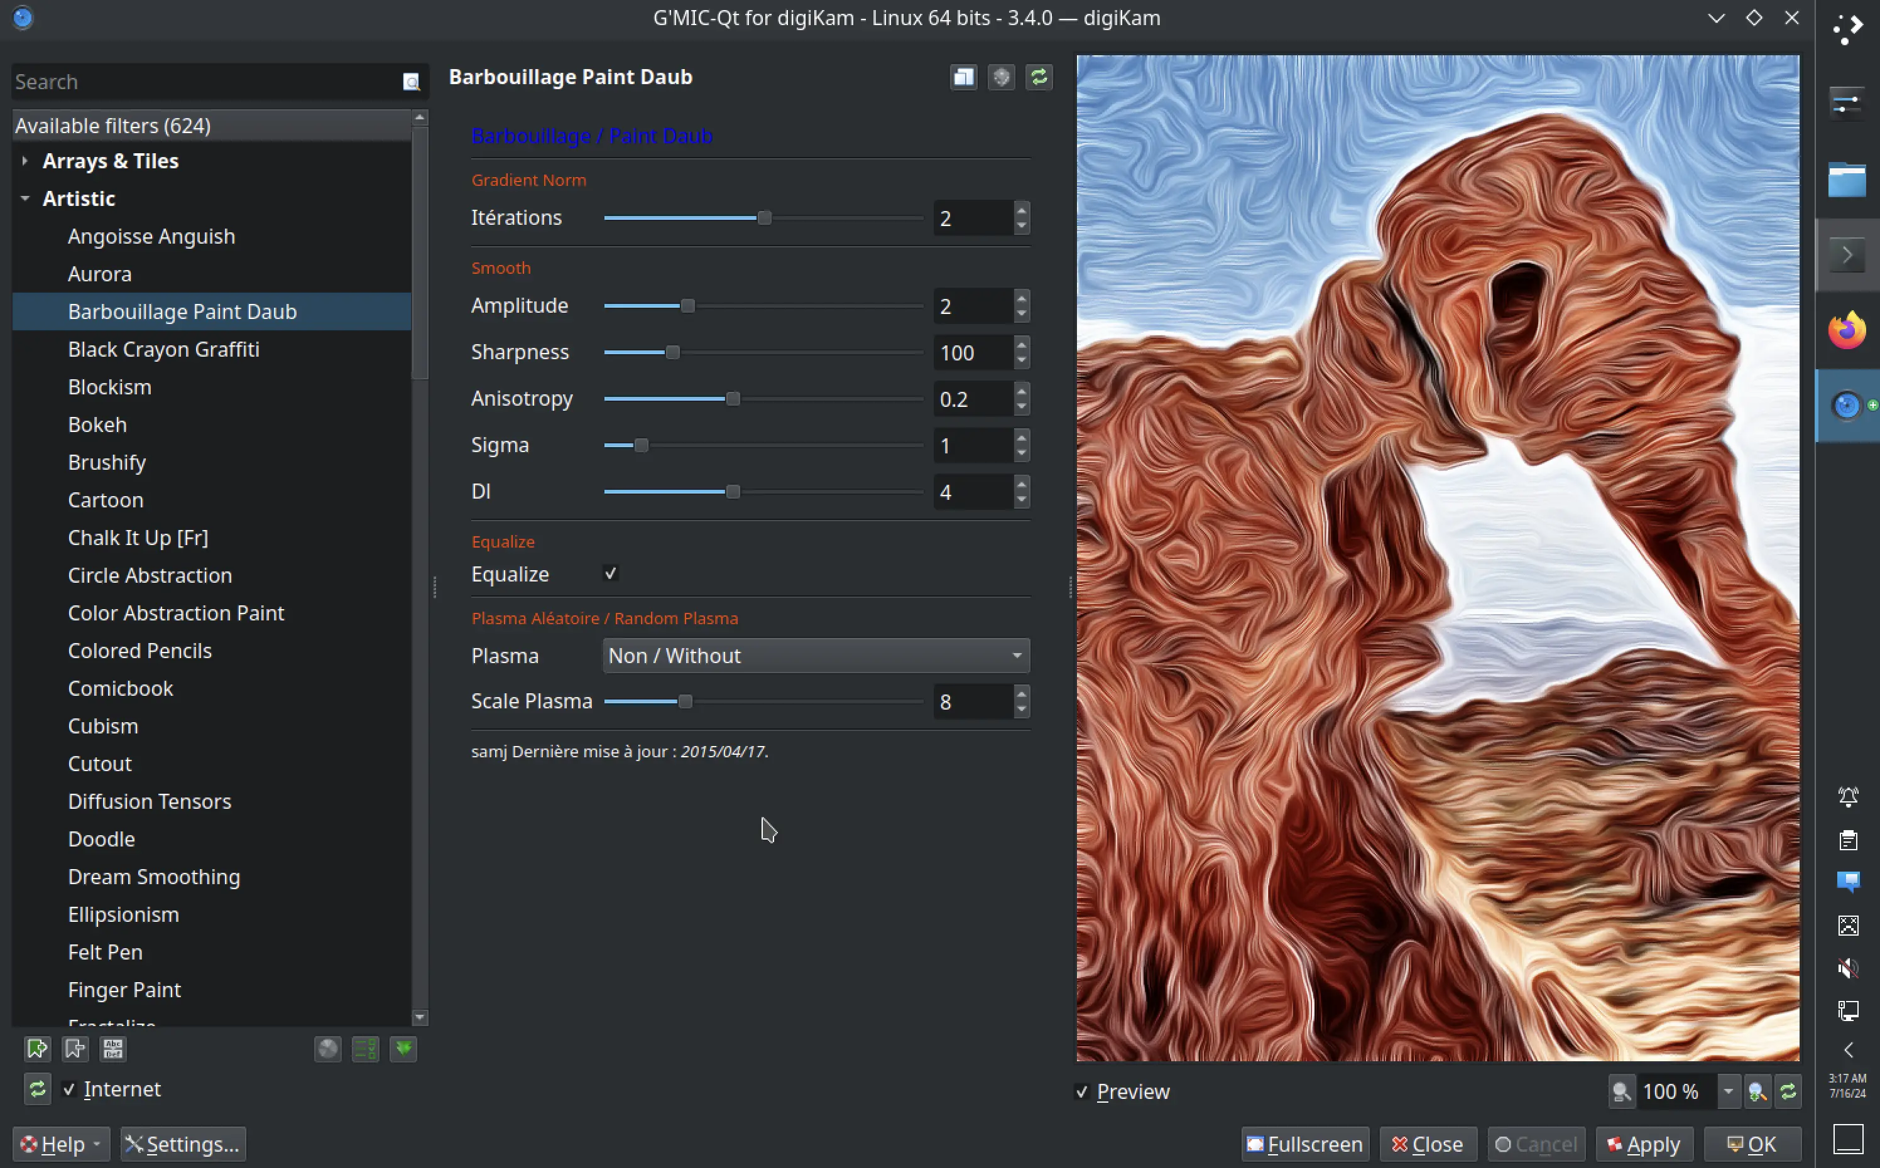Click the green reset parameters icon in the filter header

tap(1039, 77)
